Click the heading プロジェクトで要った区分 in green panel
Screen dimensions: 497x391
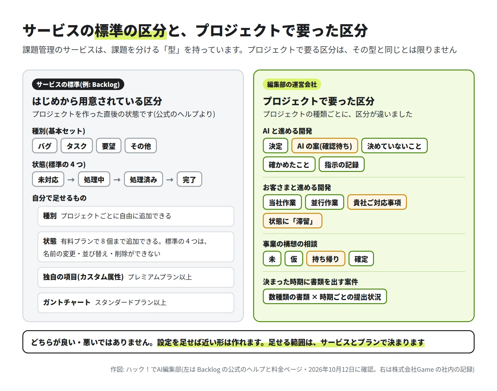pyautogui.click(x=319, y=101)
